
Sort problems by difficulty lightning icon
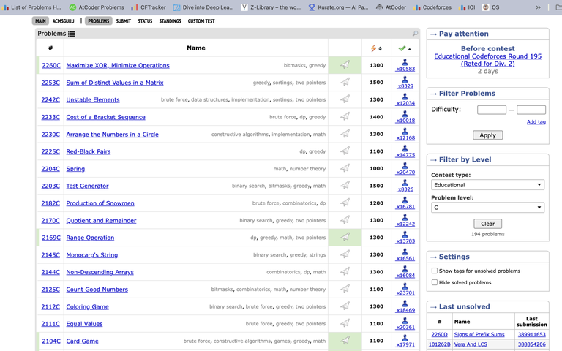(373, 48)
